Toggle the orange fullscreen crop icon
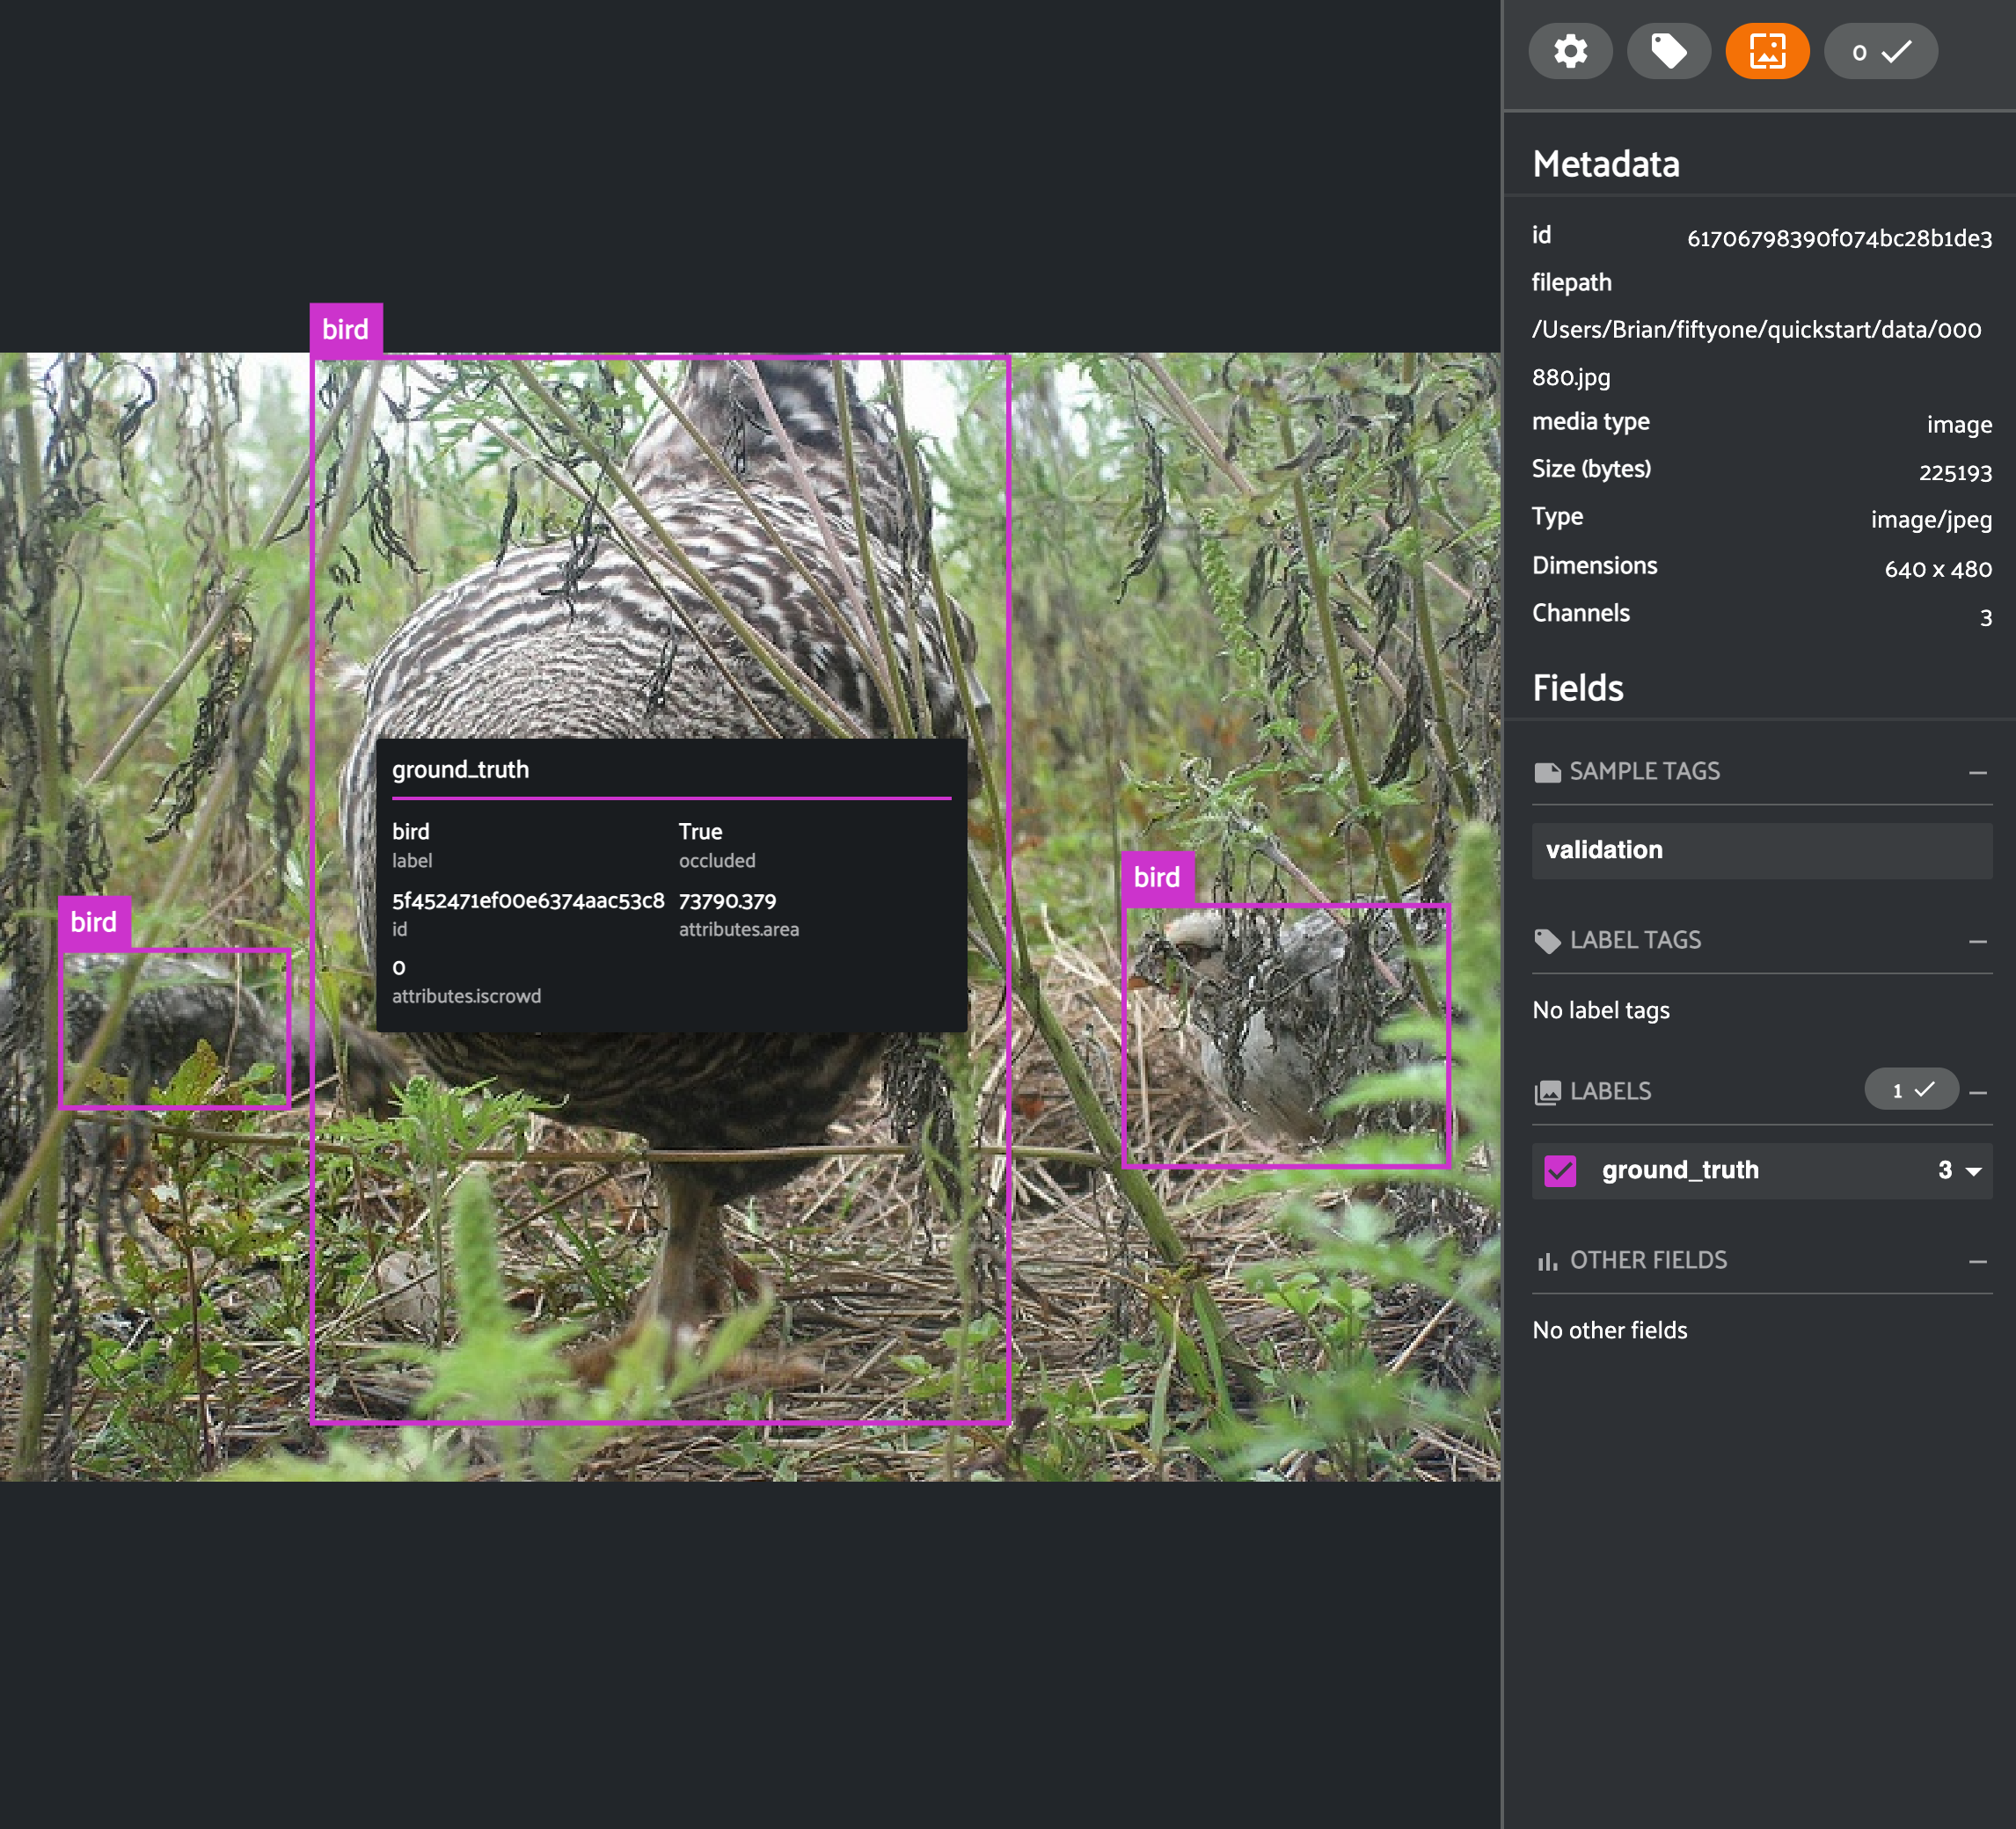 [1766, 51]
